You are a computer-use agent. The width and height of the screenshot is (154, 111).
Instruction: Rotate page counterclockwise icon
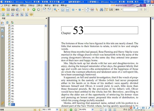click(49, 10)
